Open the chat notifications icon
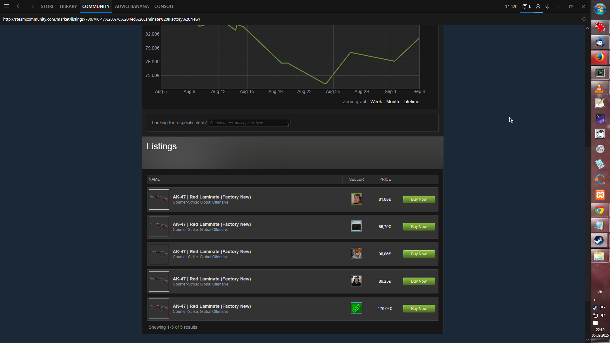 click(526, 6)
